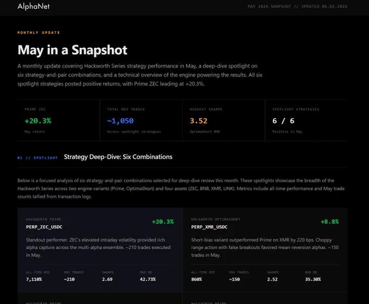This screenshot has width=369, height=304.
Task: Click the 2.69 Sharpe value
Action: click(107, 279)
